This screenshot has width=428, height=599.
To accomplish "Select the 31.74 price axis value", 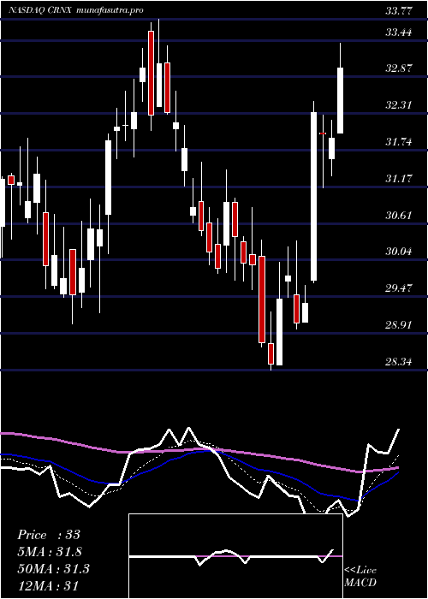I will pyautogui.click(x=399, y=142).
